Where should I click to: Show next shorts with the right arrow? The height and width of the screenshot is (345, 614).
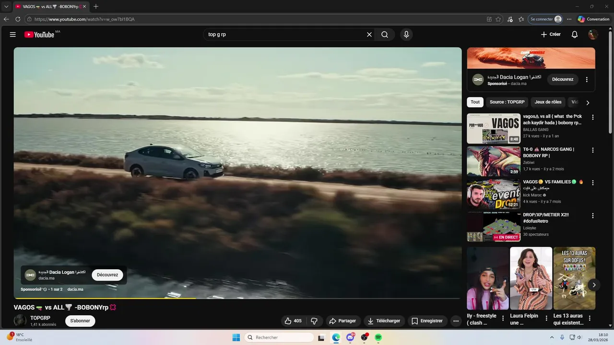(594, 285)
